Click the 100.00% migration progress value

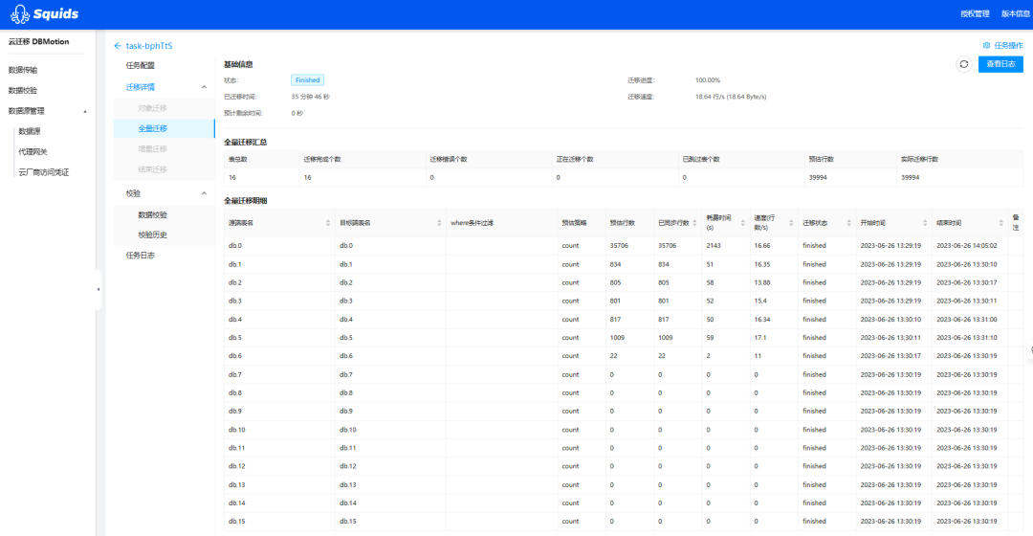tap(708, 79)
